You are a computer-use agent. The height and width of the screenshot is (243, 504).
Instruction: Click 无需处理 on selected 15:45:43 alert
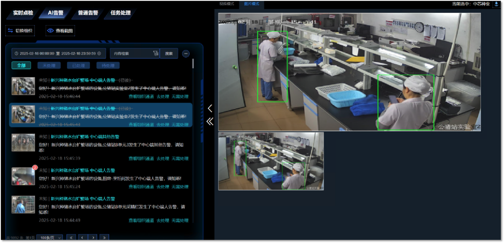pyautogui.click(x=180, y=125)
